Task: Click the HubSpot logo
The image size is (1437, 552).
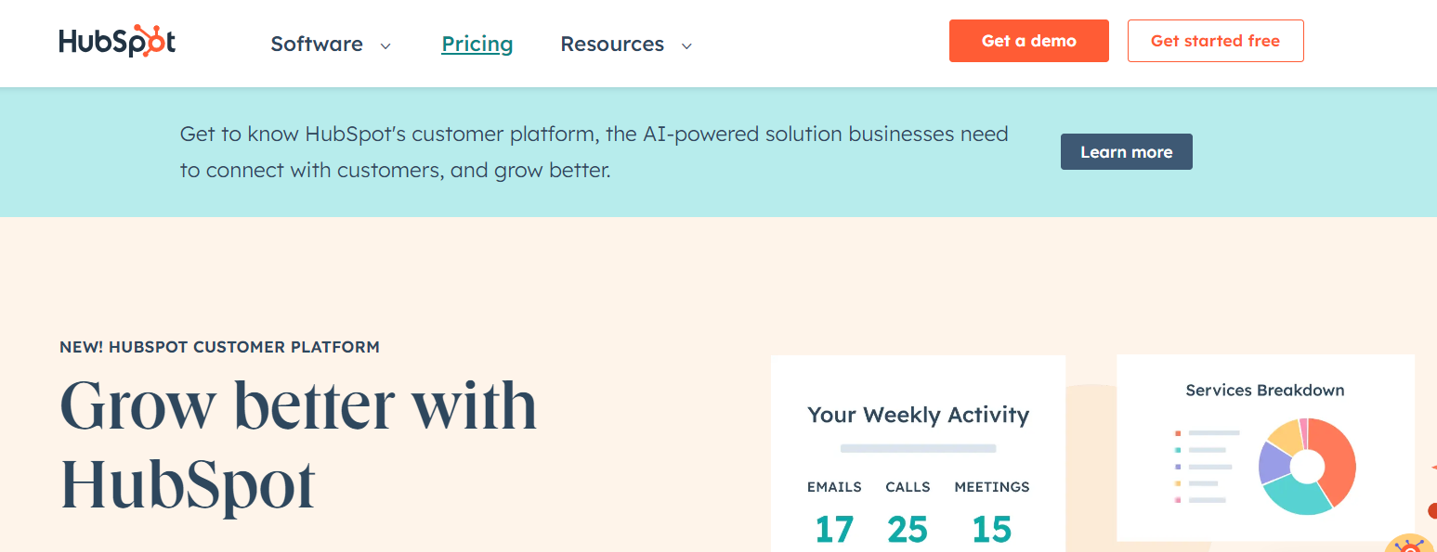Action: coord(117,42)
